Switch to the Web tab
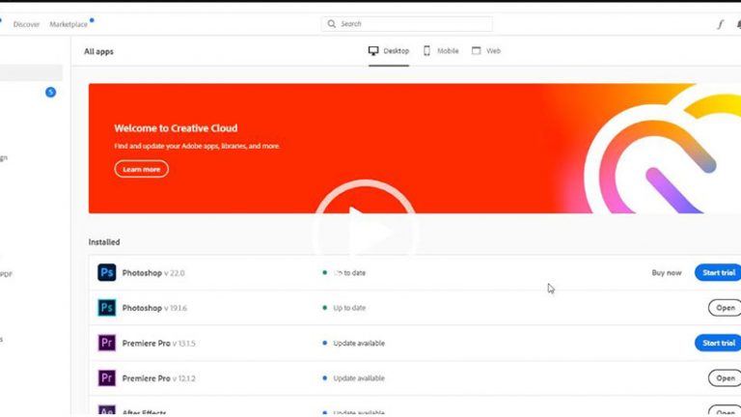 486,50
